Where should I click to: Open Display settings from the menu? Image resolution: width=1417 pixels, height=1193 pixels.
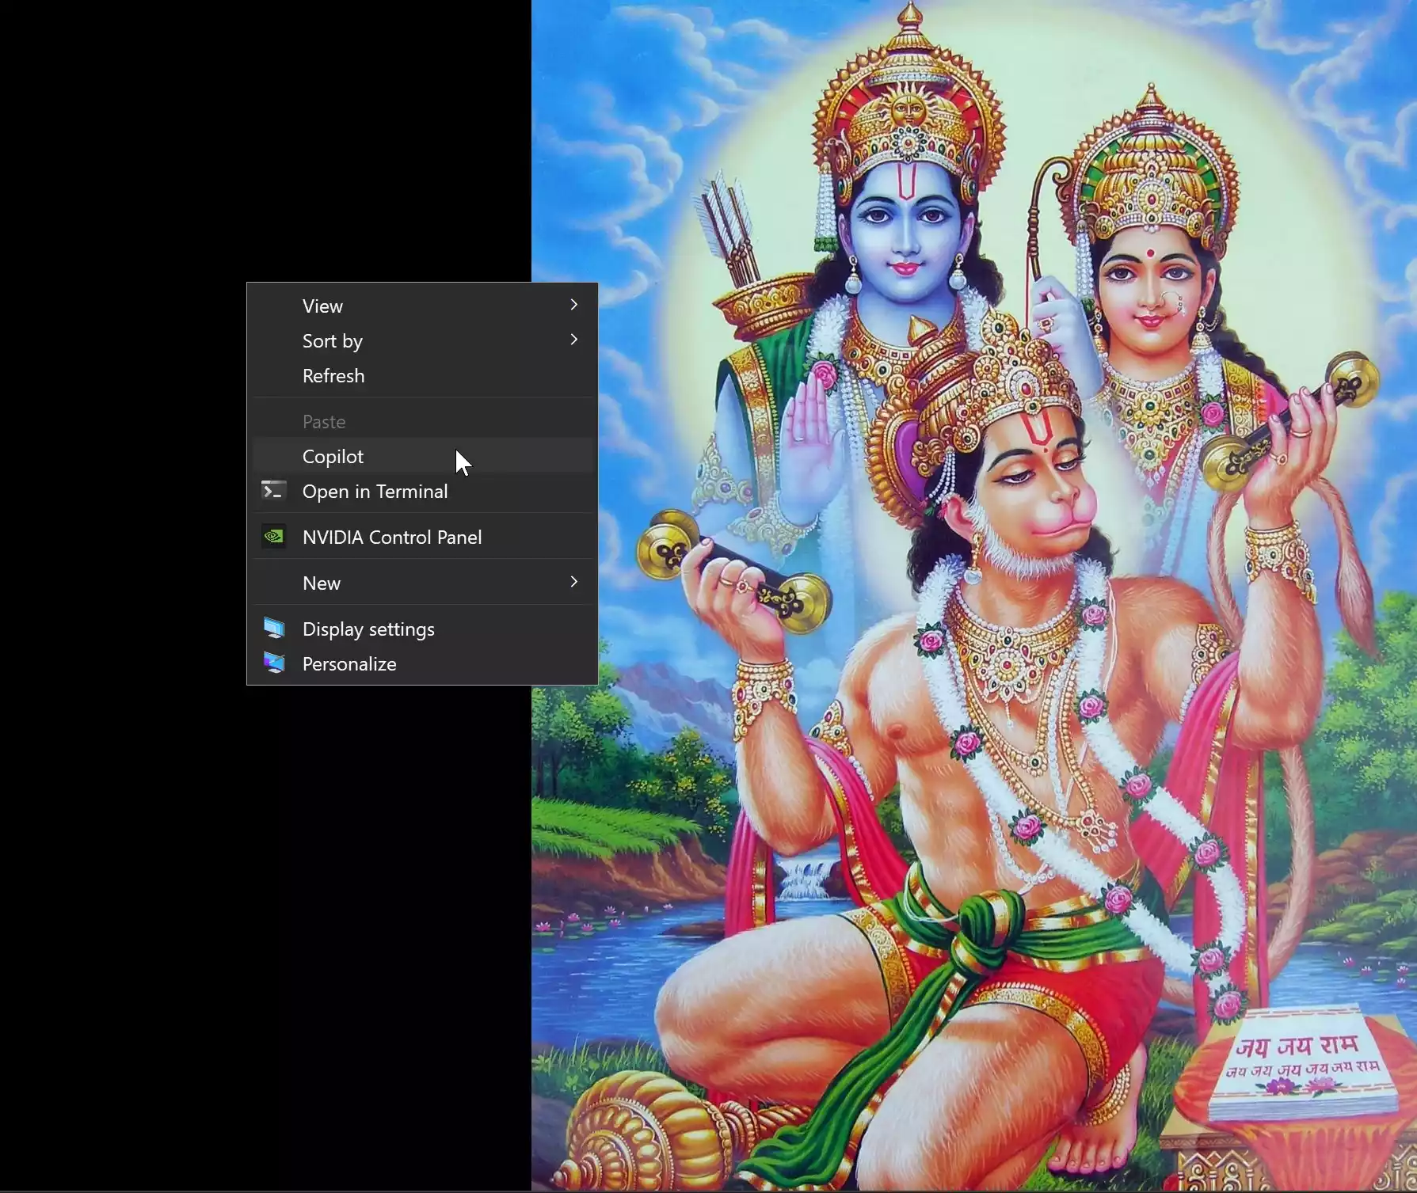click(423, 629)
